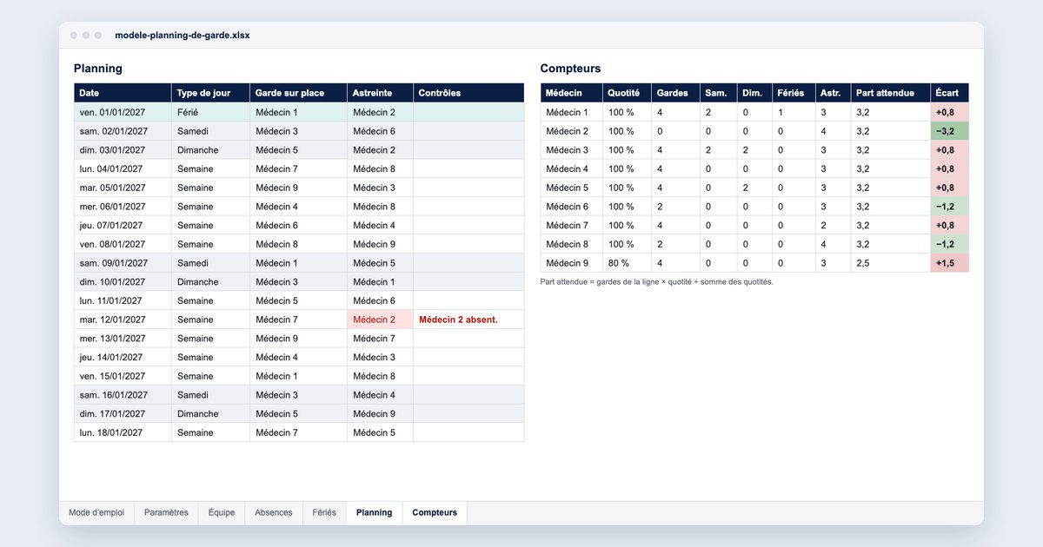Select Médecin 9 in the Compteurs table's Médecin column
The image size is (1043, 547).
571,263
